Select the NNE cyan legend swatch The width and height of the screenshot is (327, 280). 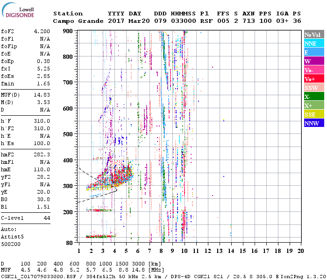[314, 43]
